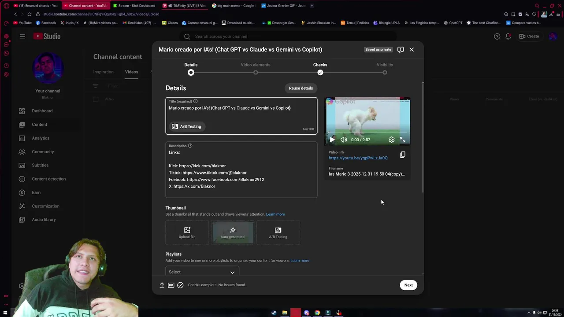Play the video preview
Screen dimensions: 564x317
[332, 140]
